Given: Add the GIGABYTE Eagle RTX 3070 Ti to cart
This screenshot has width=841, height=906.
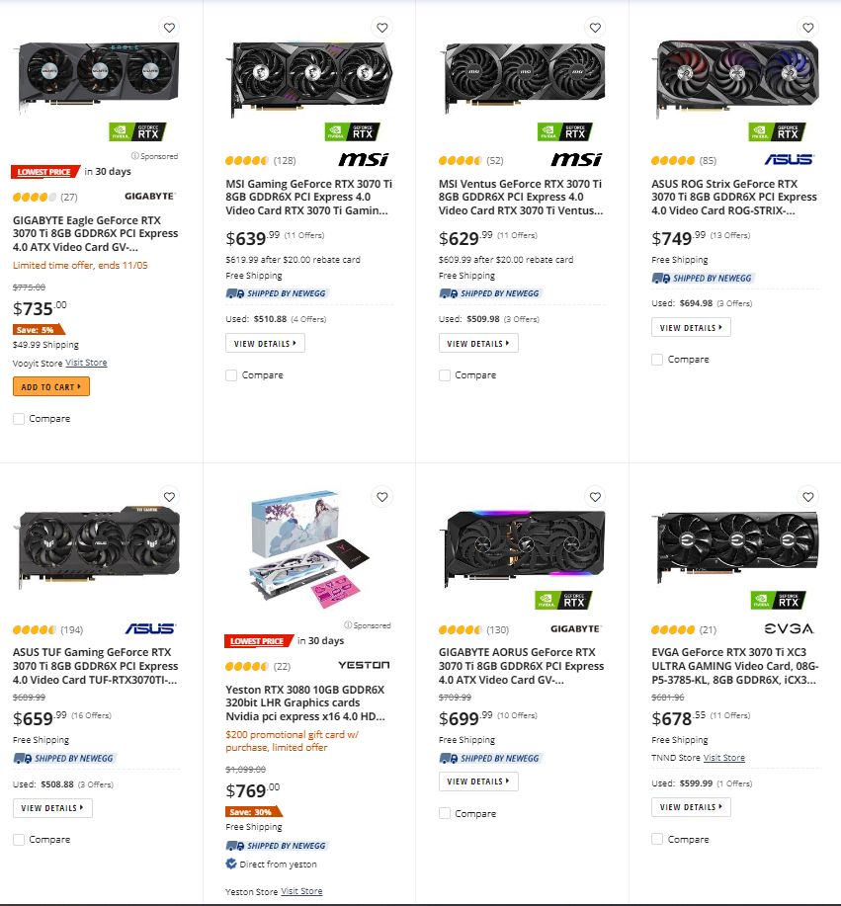Looking at the screenshot, I should (50, 386).
